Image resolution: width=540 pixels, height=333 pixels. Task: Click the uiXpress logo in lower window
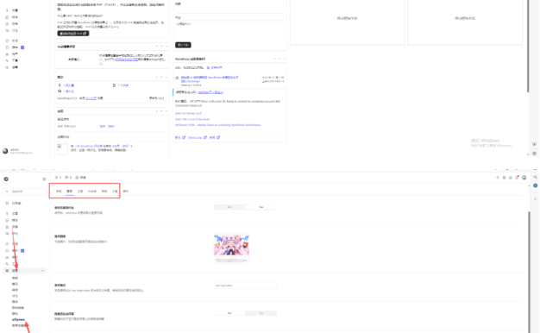6,179
